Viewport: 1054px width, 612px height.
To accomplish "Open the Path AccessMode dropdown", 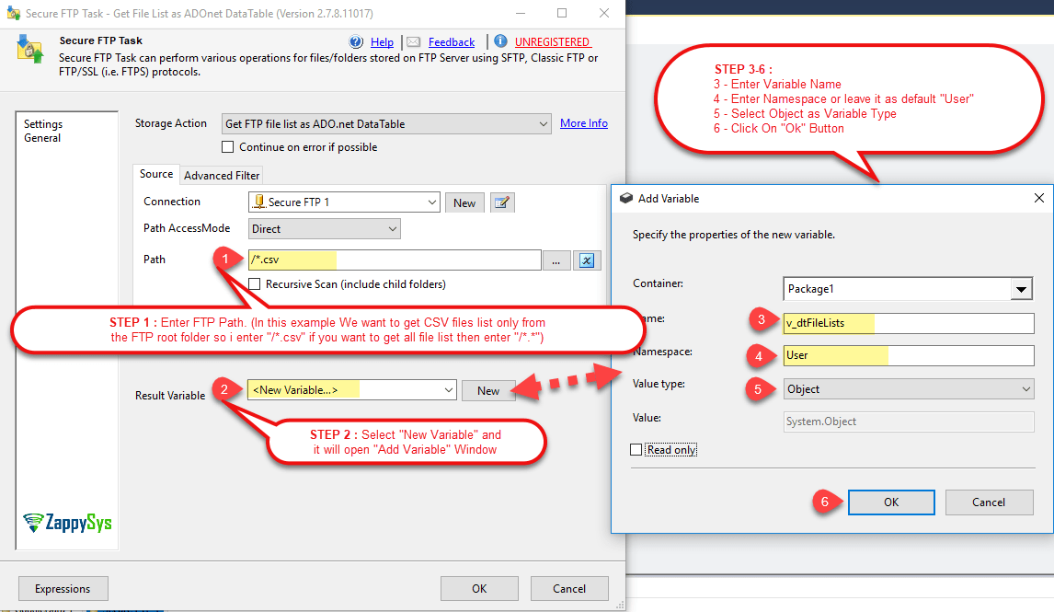I will pos(325,228).
